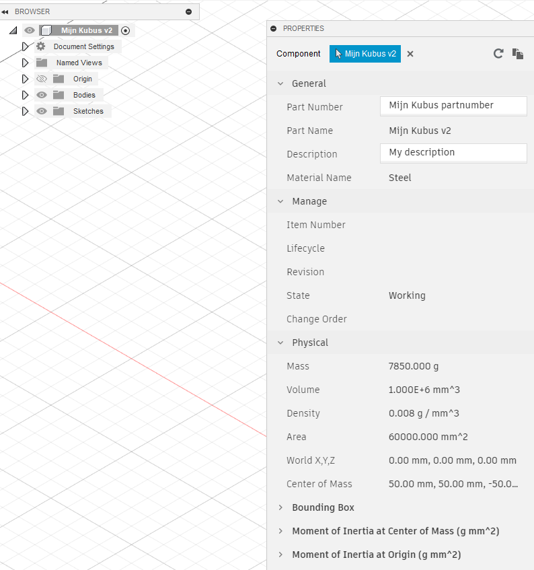Select Sketches tree item
The image size is (534, 570).
[88, 111]
